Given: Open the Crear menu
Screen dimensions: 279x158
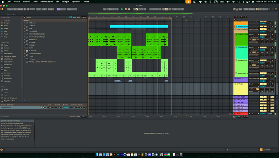Looking at the screenshot, I should (35, 2).
